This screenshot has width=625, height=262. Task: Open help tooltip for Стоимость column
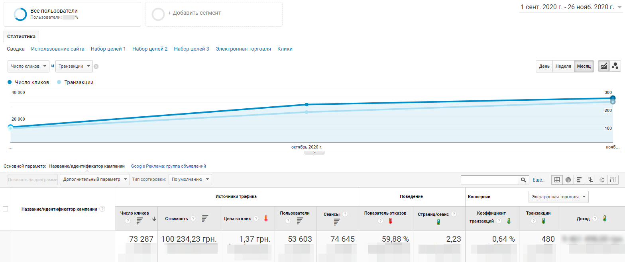pos(193,218)
